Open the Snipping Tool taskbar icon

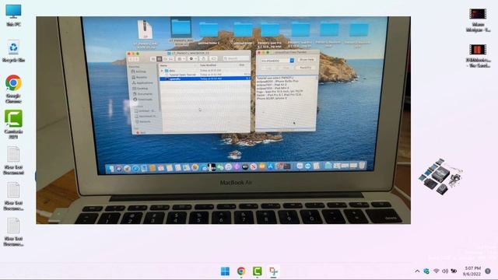[273, 271]
